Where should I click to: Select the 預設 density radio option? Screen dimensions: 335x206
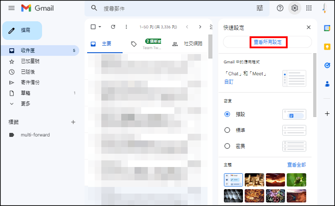[x=227, y=114]
